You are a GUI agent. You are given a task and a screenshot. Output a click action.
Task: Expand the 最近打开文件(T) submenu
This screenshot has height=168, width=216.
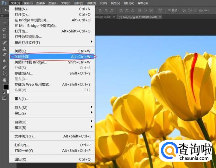pos(52,42)
